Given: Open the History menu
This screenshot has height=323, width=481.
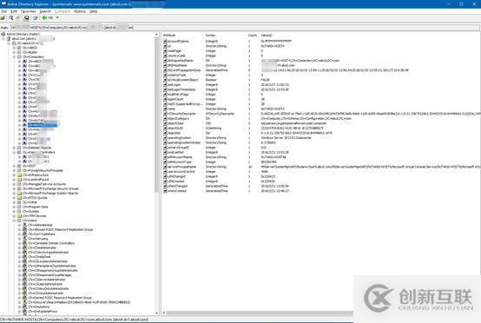Looking at the screenshot, I should (x=80, y=11).
